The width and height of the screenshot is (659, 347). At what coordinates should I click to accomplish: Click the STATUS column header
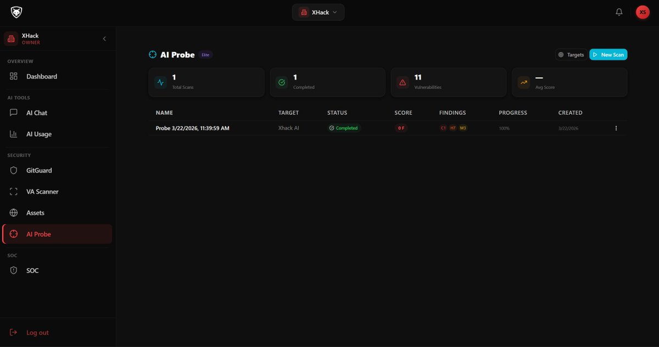click(337, 113)
